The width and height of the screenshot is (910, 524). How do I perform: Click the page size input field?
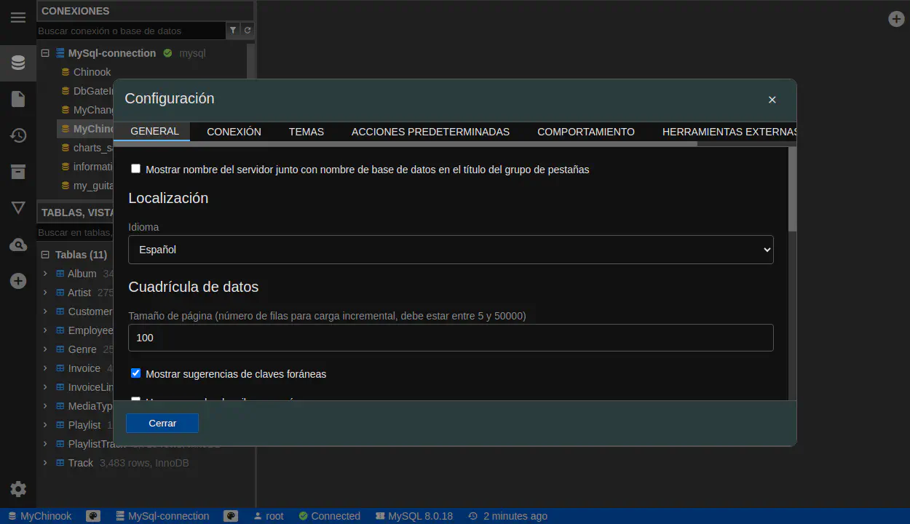pos(451,338)
